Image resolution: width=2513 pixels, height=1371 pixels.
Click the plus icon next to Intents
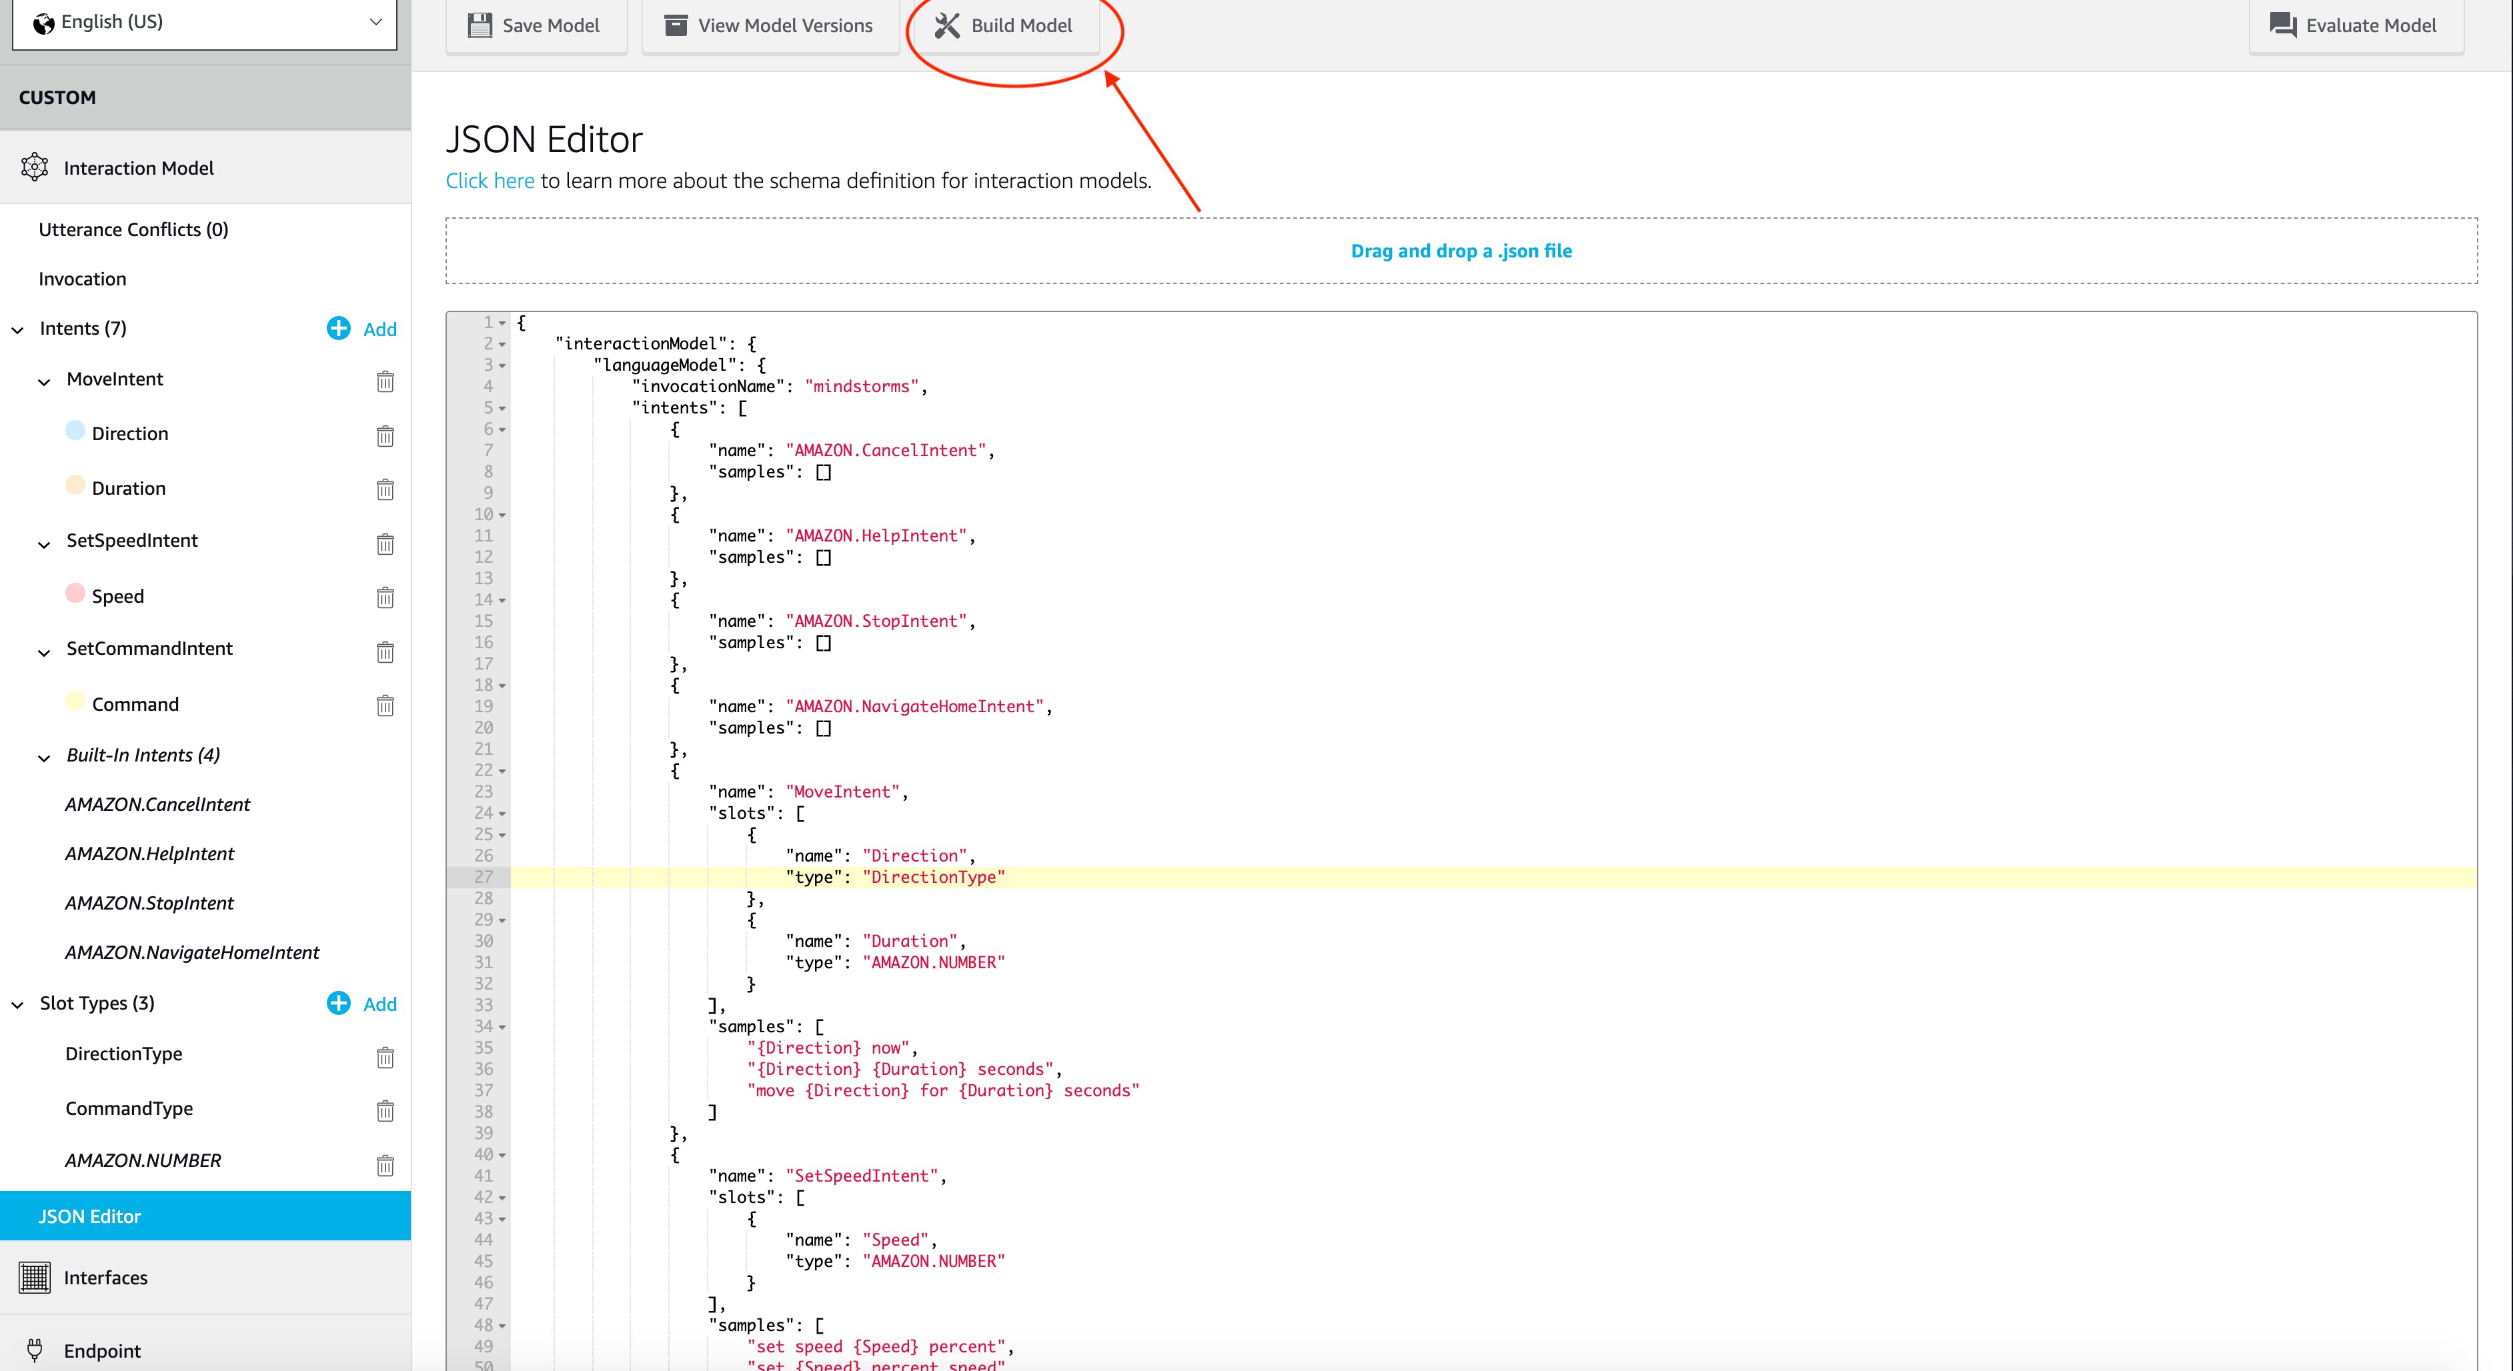pos(339,329)
